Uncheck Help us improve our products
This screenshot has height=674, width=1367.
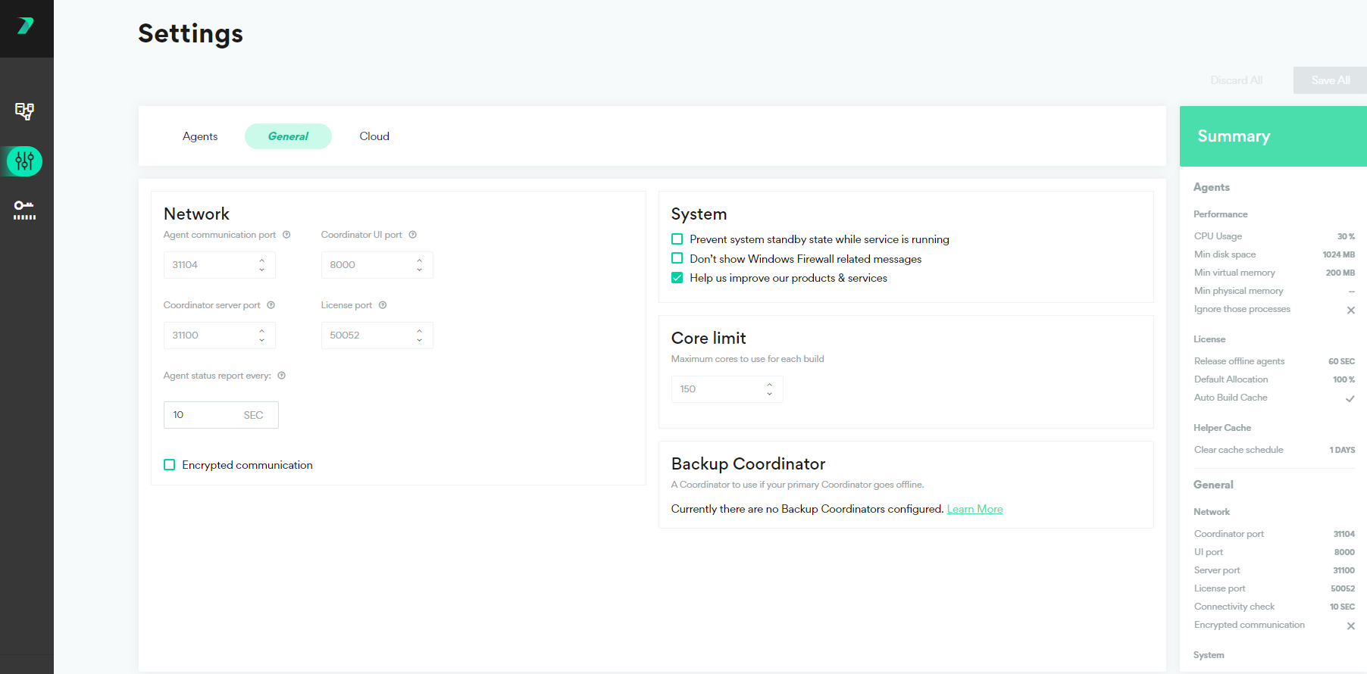tap(677, 278)
